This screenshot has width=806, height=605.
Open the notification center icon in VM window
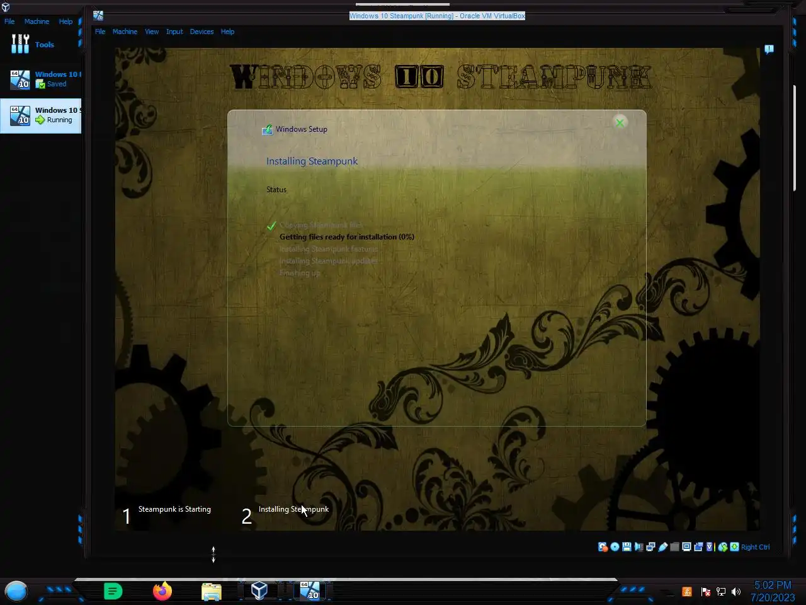pos(769,49)
